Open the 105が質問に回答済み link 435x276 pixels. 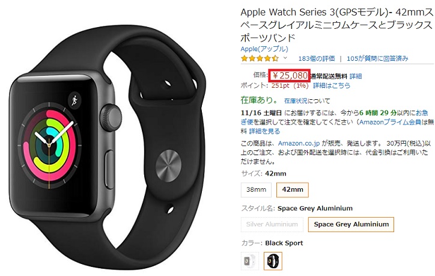coord(377,58)
